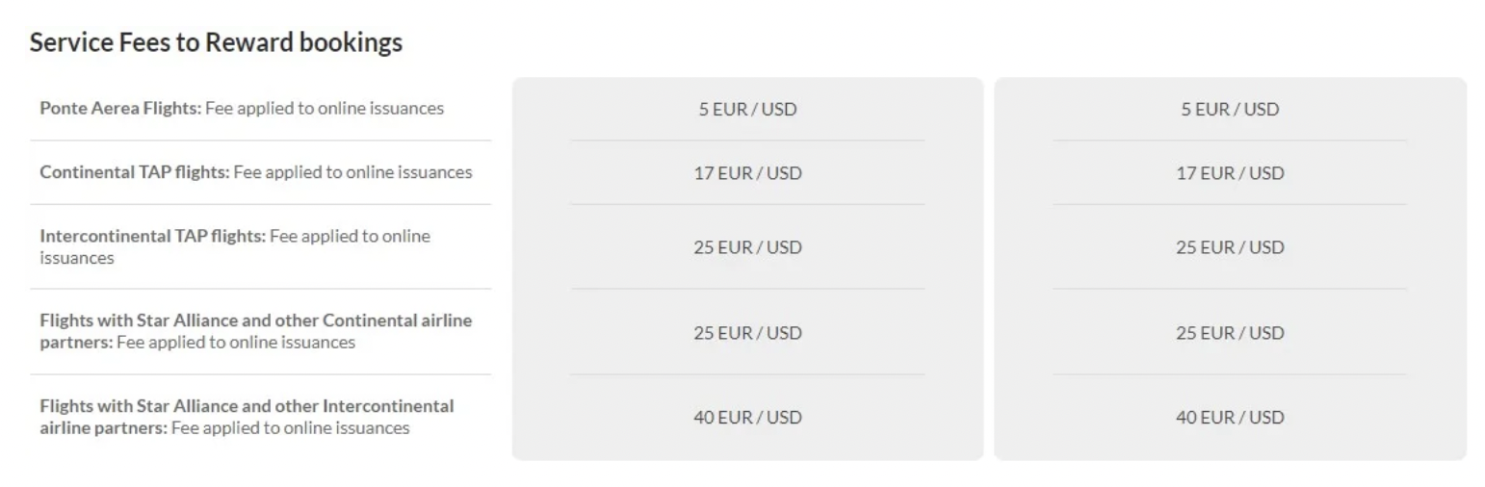1485x487 pixels.
Task: Click the 40 EUR / USD value in left panel
Action: [747, 418]
